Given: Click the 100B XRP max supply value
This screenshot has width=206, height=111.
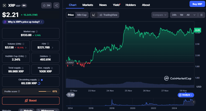Looking at the screenshot, I should [45, 71].
